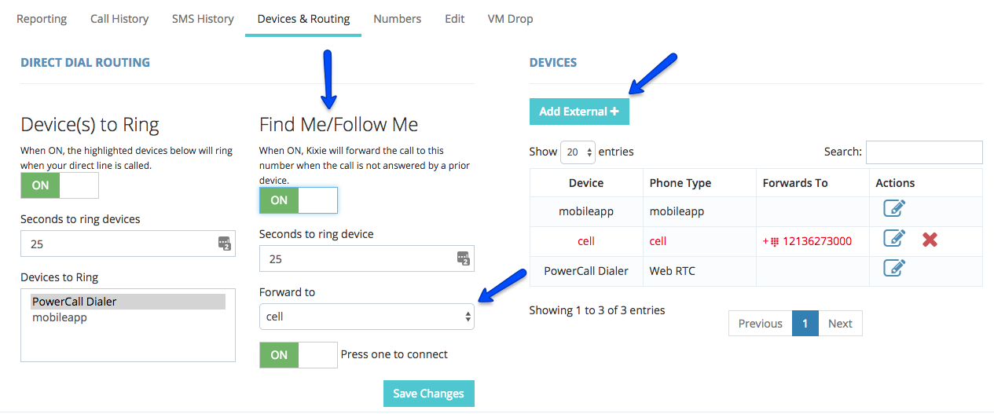The width and height of the screenshot is (994, 414).
Task: Go to Next page of devices
Action: click(839, 324)
